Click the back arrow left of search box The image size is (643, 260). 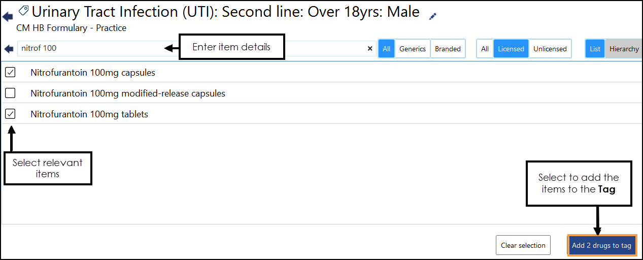pos(9,49)
